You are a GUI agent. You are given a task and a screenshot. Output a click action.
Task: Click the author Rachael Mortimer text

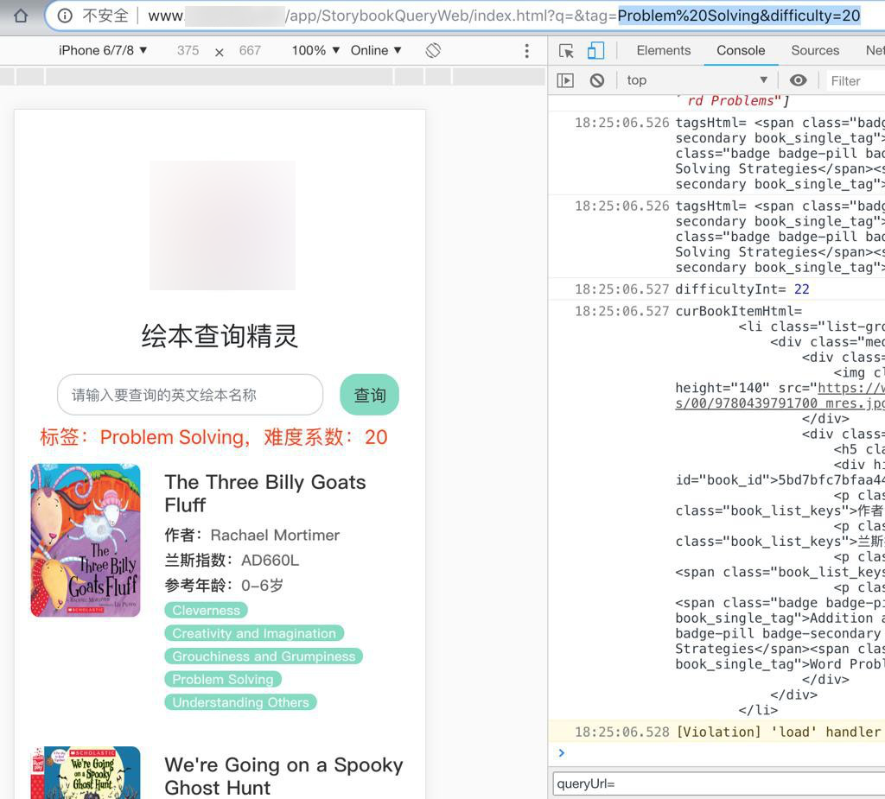point(275,535)
